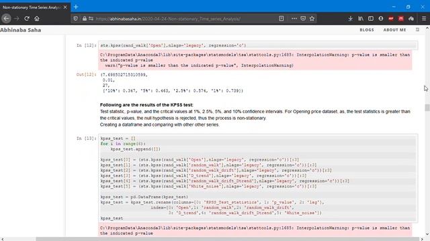Open the Firefox account icon
The image size is (430, 241).
point(381,19)
